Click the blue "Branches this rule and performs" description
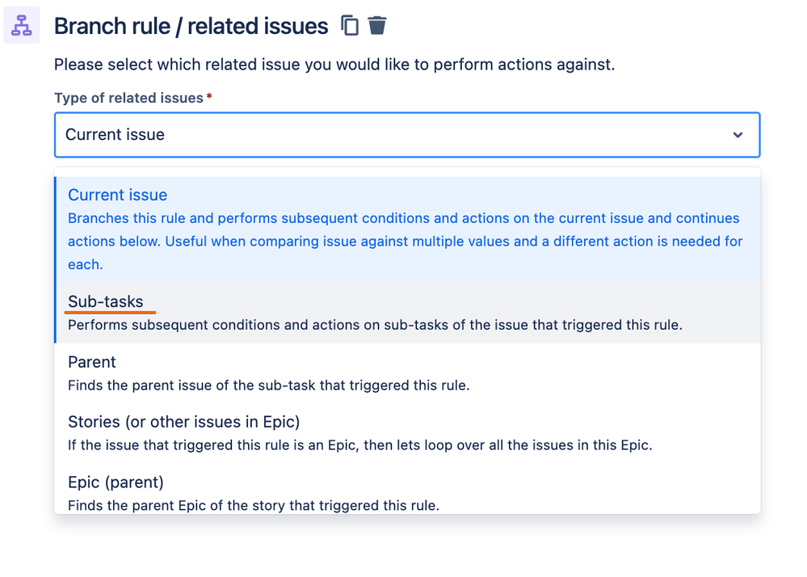Viewport: 807px width, 577px height. 406,241
